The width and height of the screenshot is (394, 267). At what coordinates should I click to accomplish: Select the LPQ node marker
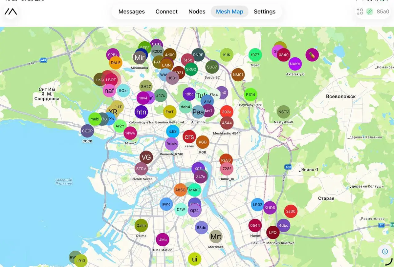coord(273,233)
